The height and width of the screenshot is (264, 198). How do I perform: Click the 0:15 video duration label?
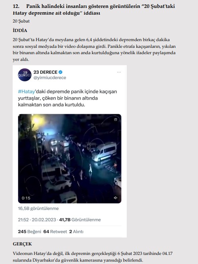tap(26, 198)
